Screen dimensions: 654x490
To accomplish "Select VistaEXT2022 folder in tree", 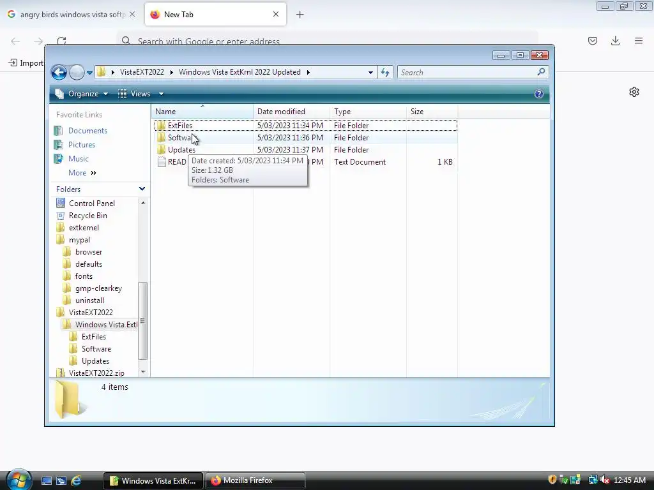I will [x=91, y=312].
